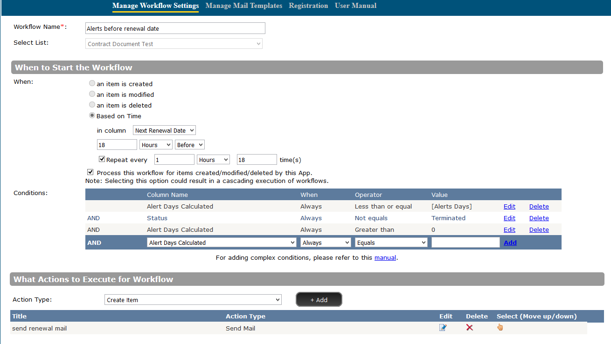Screen dimensions: 611x344
Task: Click the red X delete icon for send renewal mail
Action: [469, 328]
